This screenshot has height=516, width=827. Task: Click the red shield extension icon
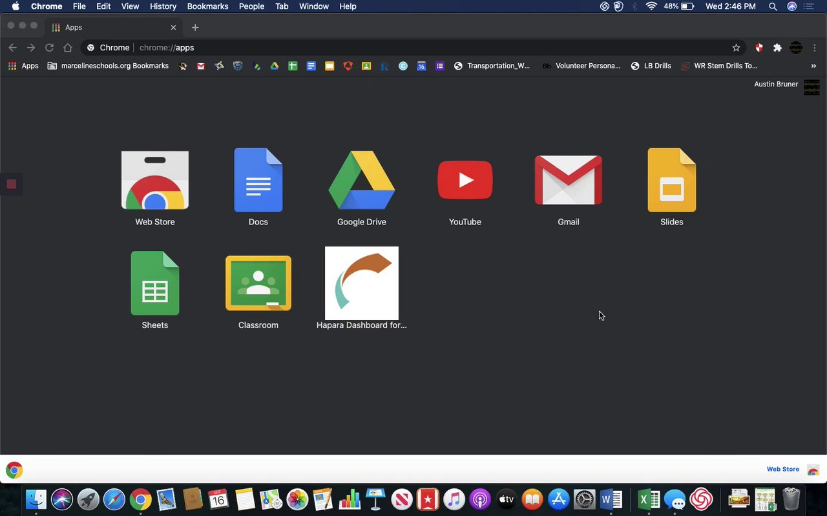[x=759, y=48]
